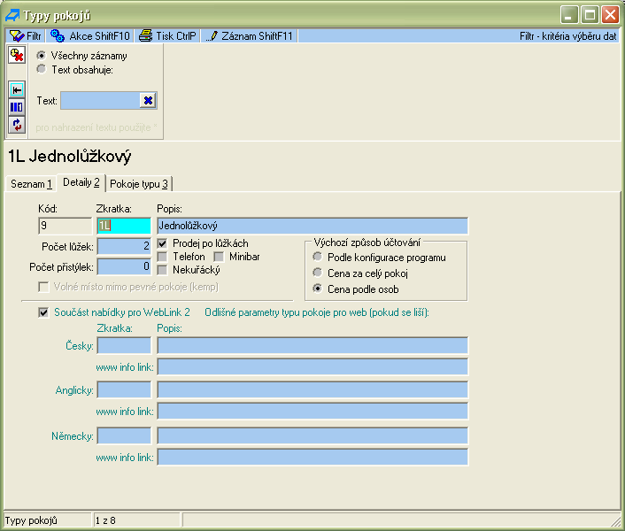
Task: Click the Česky Zkratka field
Action: tap(124, 345)
